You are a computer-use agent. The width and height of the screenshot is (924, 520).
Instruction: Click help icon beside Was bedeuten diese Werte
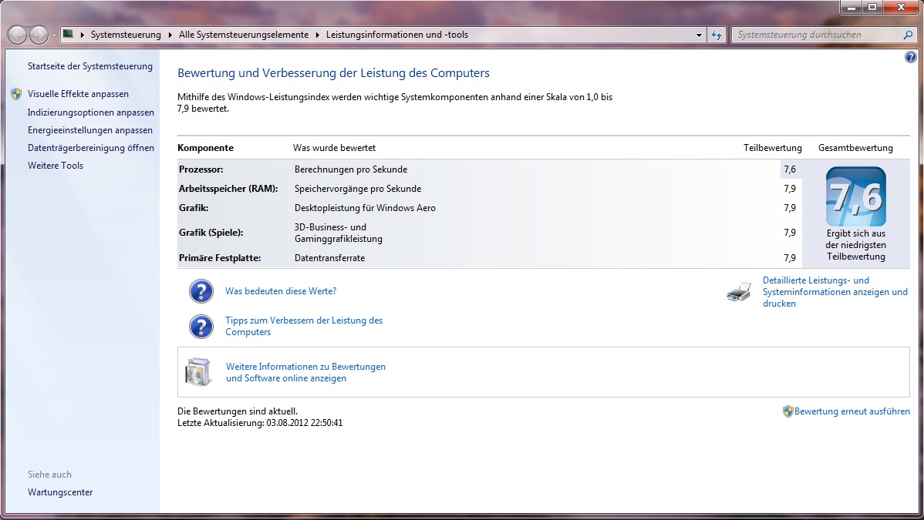(x=201, y=291)
